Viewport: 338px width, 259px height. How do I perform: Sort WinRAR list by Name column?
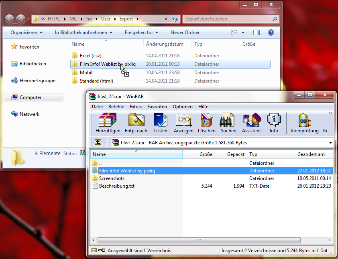[136, 154]
